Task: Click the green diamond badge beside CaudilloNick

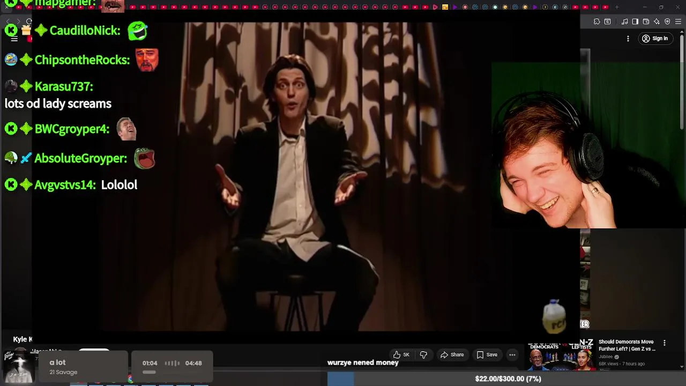Action: [x=41, y=31]
